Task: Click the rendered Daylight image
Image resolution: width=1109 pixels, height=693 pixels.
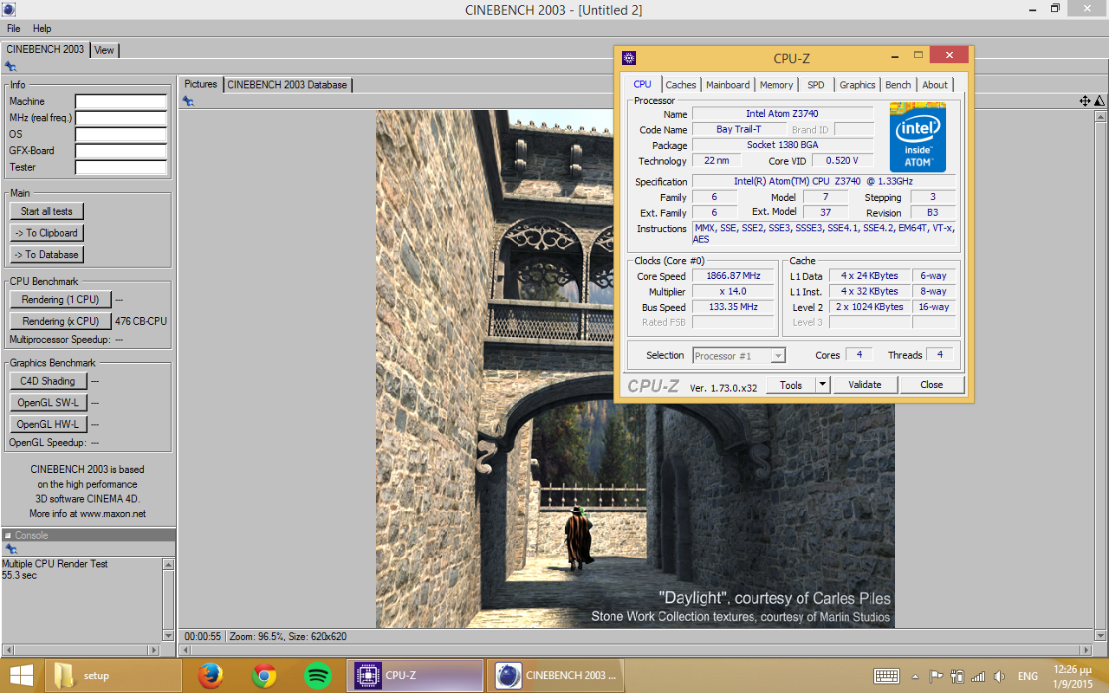Action: click(635, 369)
